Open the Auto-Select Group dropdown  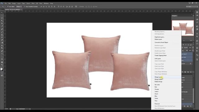click(19, 7)
